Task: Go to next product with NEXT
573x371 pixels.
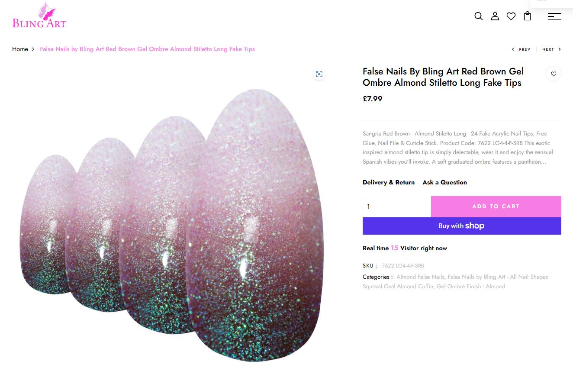Action: [x=552, y=49]
